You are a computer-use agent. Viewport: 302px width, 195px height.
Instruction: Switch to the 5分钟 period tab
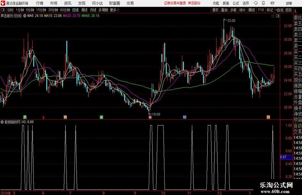[30, 10]
